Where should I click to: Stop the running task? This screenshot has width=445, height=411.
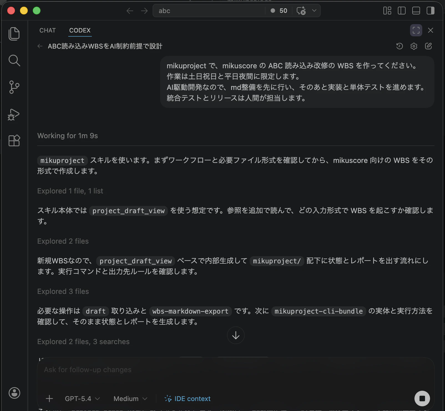422,399
